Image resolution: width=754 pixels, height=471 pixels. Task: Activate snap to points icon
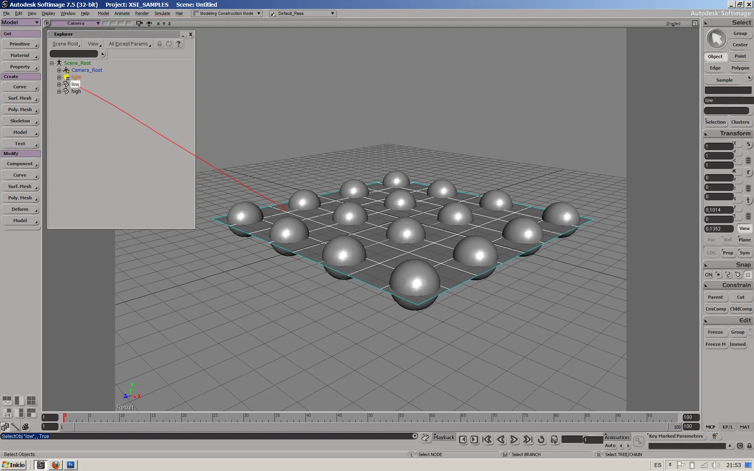[718, 275]
